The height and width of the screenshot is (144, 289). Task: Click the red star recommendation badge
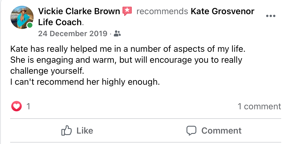(x=127, y=11)
